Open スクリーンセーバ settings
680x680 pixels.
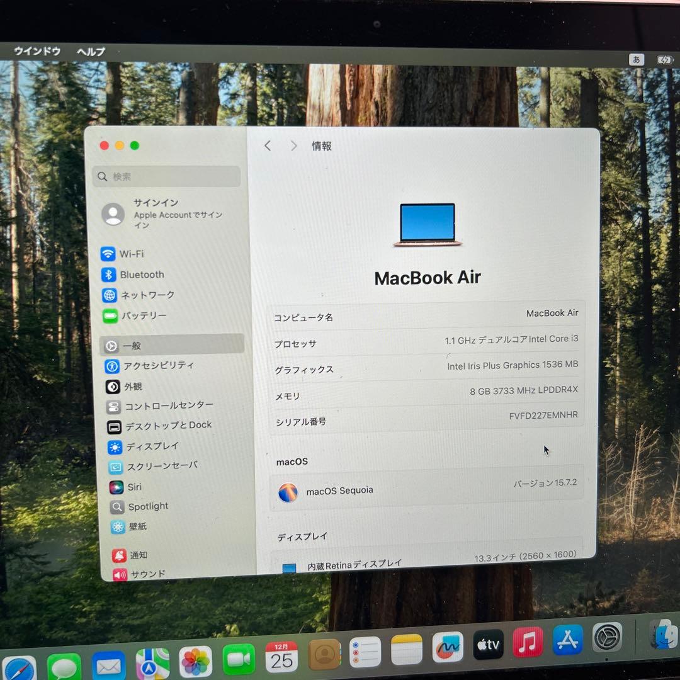153,467
